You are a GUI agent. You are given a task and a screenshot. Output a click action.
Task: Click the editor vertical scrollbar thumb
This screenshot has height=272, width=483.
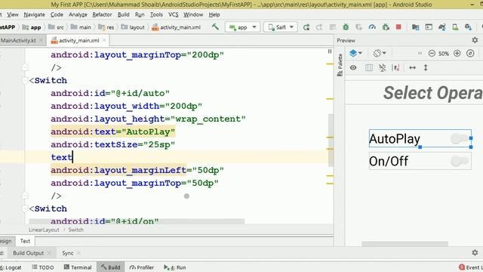tap(331, 141)
